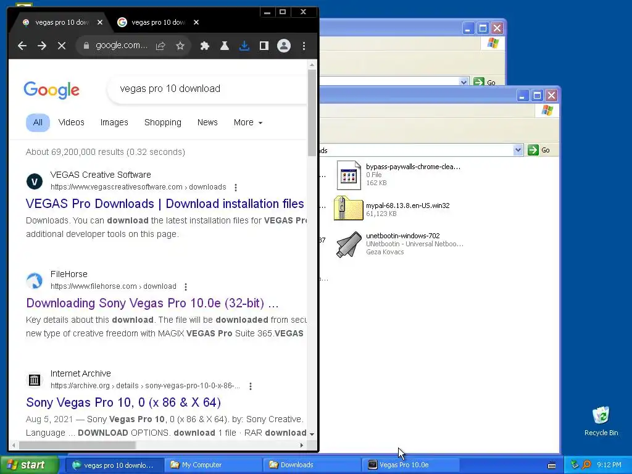Expand Downloads window address dropdown
Viewport: 632px width, 474px height.
518,151
